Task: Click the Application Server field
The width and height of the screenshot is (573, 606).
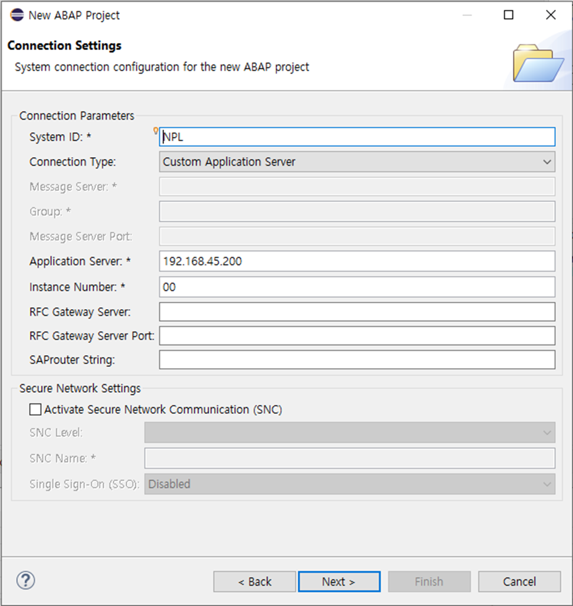Action: [357, 261]
